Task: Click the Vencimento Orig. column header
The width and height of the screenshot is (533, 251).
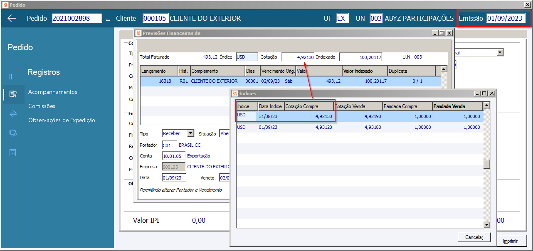Action: pos(278,71)
